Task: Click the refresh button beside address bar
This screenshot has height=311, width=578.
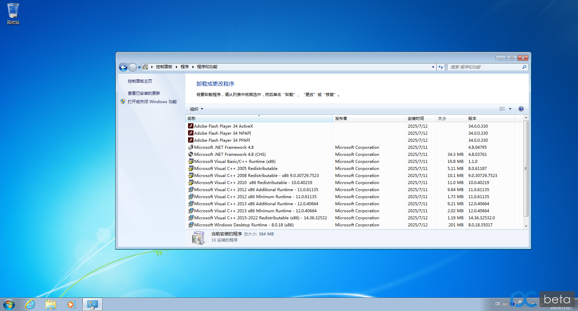Action: pyautogui.click(x=441, y=67)
